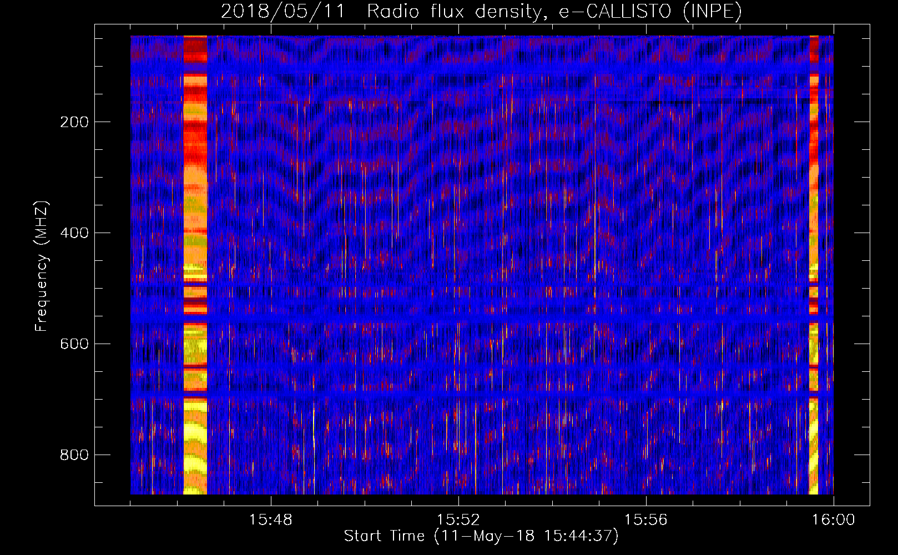Select the 'Frequency (MHZ)' axis label
This screenshot has width=898, height=555.
[x=42, y=266]
